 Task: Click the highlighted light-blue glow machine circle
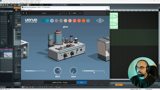point(52,20)
